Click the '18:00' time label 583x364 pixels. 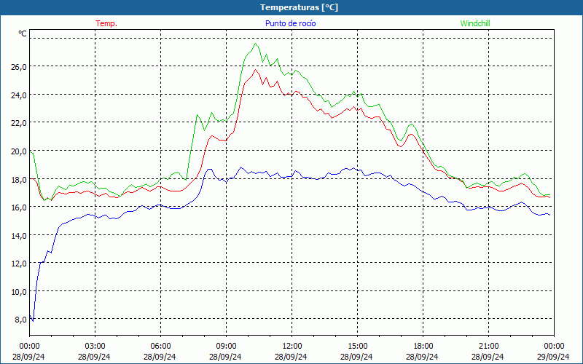point(423,347)
